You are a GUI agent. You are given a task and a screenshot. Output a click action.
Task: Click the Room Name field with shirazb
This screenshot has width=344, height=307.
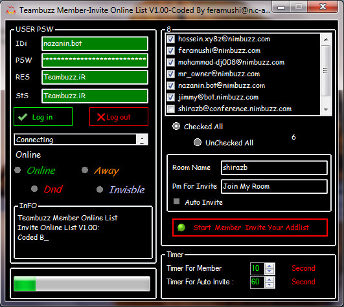coord(274,168)
